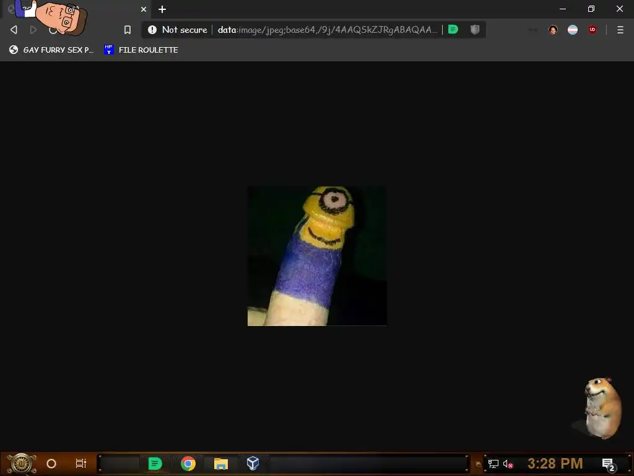
Task: Click the green chat icon in address bar
Action: click(x=453, y=30)
